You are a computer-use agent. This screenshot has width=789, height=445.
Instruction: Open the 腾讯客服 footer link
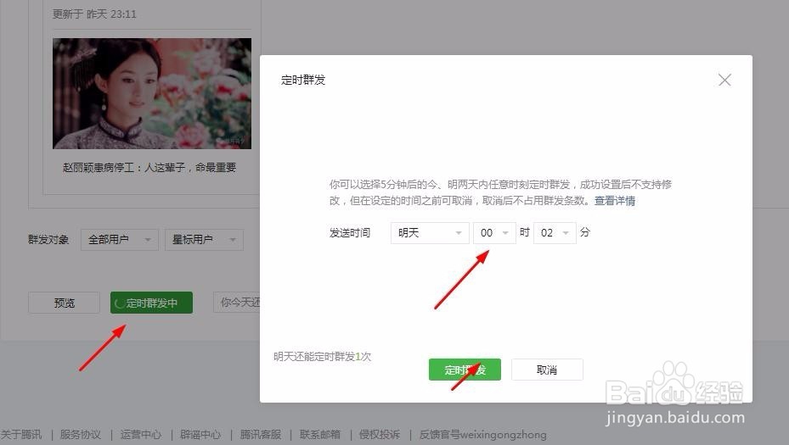tap(260, 435)
